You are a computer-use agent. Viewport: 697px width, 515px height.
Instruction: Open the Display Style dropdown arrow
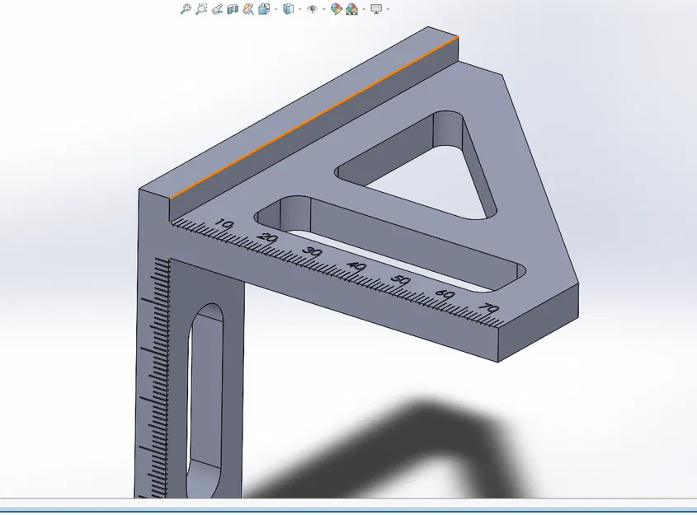(276, 10)
